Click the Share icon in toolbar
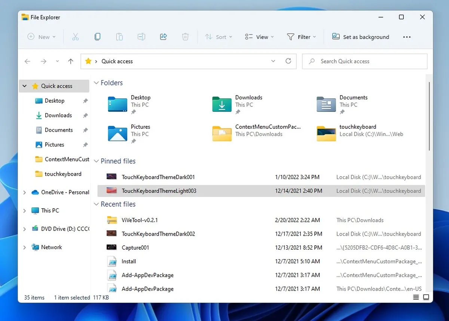The width and height of the screenshot is (449, 321). pyautogui.click(x=163, y=37)
